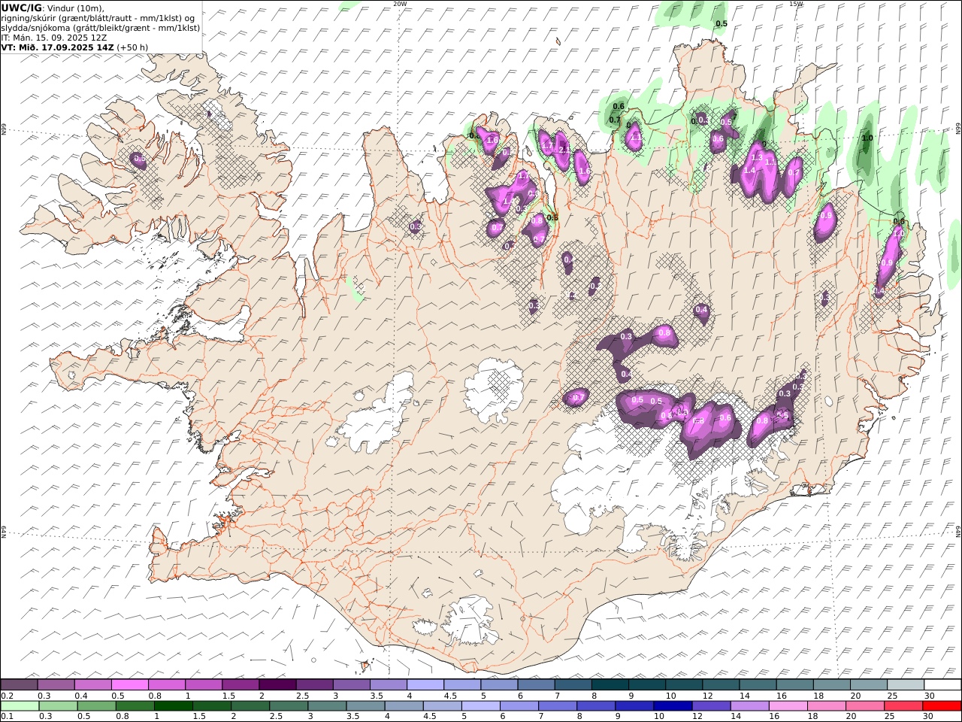Click the 15W longitude label
Image resolution: width=962 pixels, height=722 pixels.
(x=796, y=4)
